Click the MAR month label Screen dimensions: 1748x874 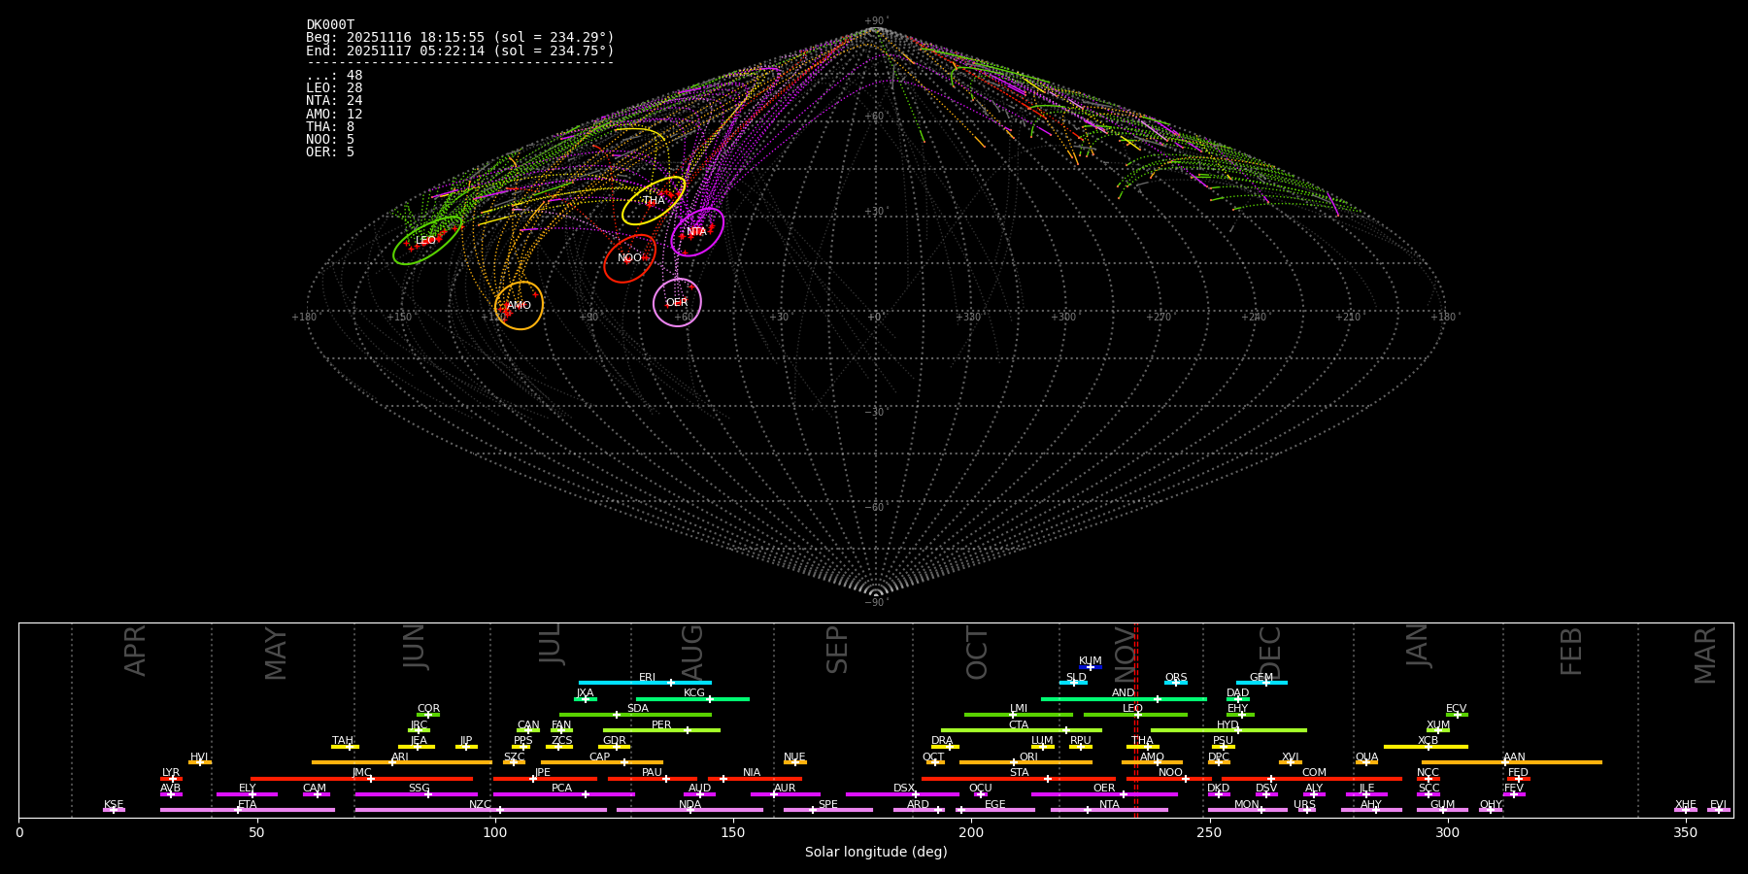1705,655
